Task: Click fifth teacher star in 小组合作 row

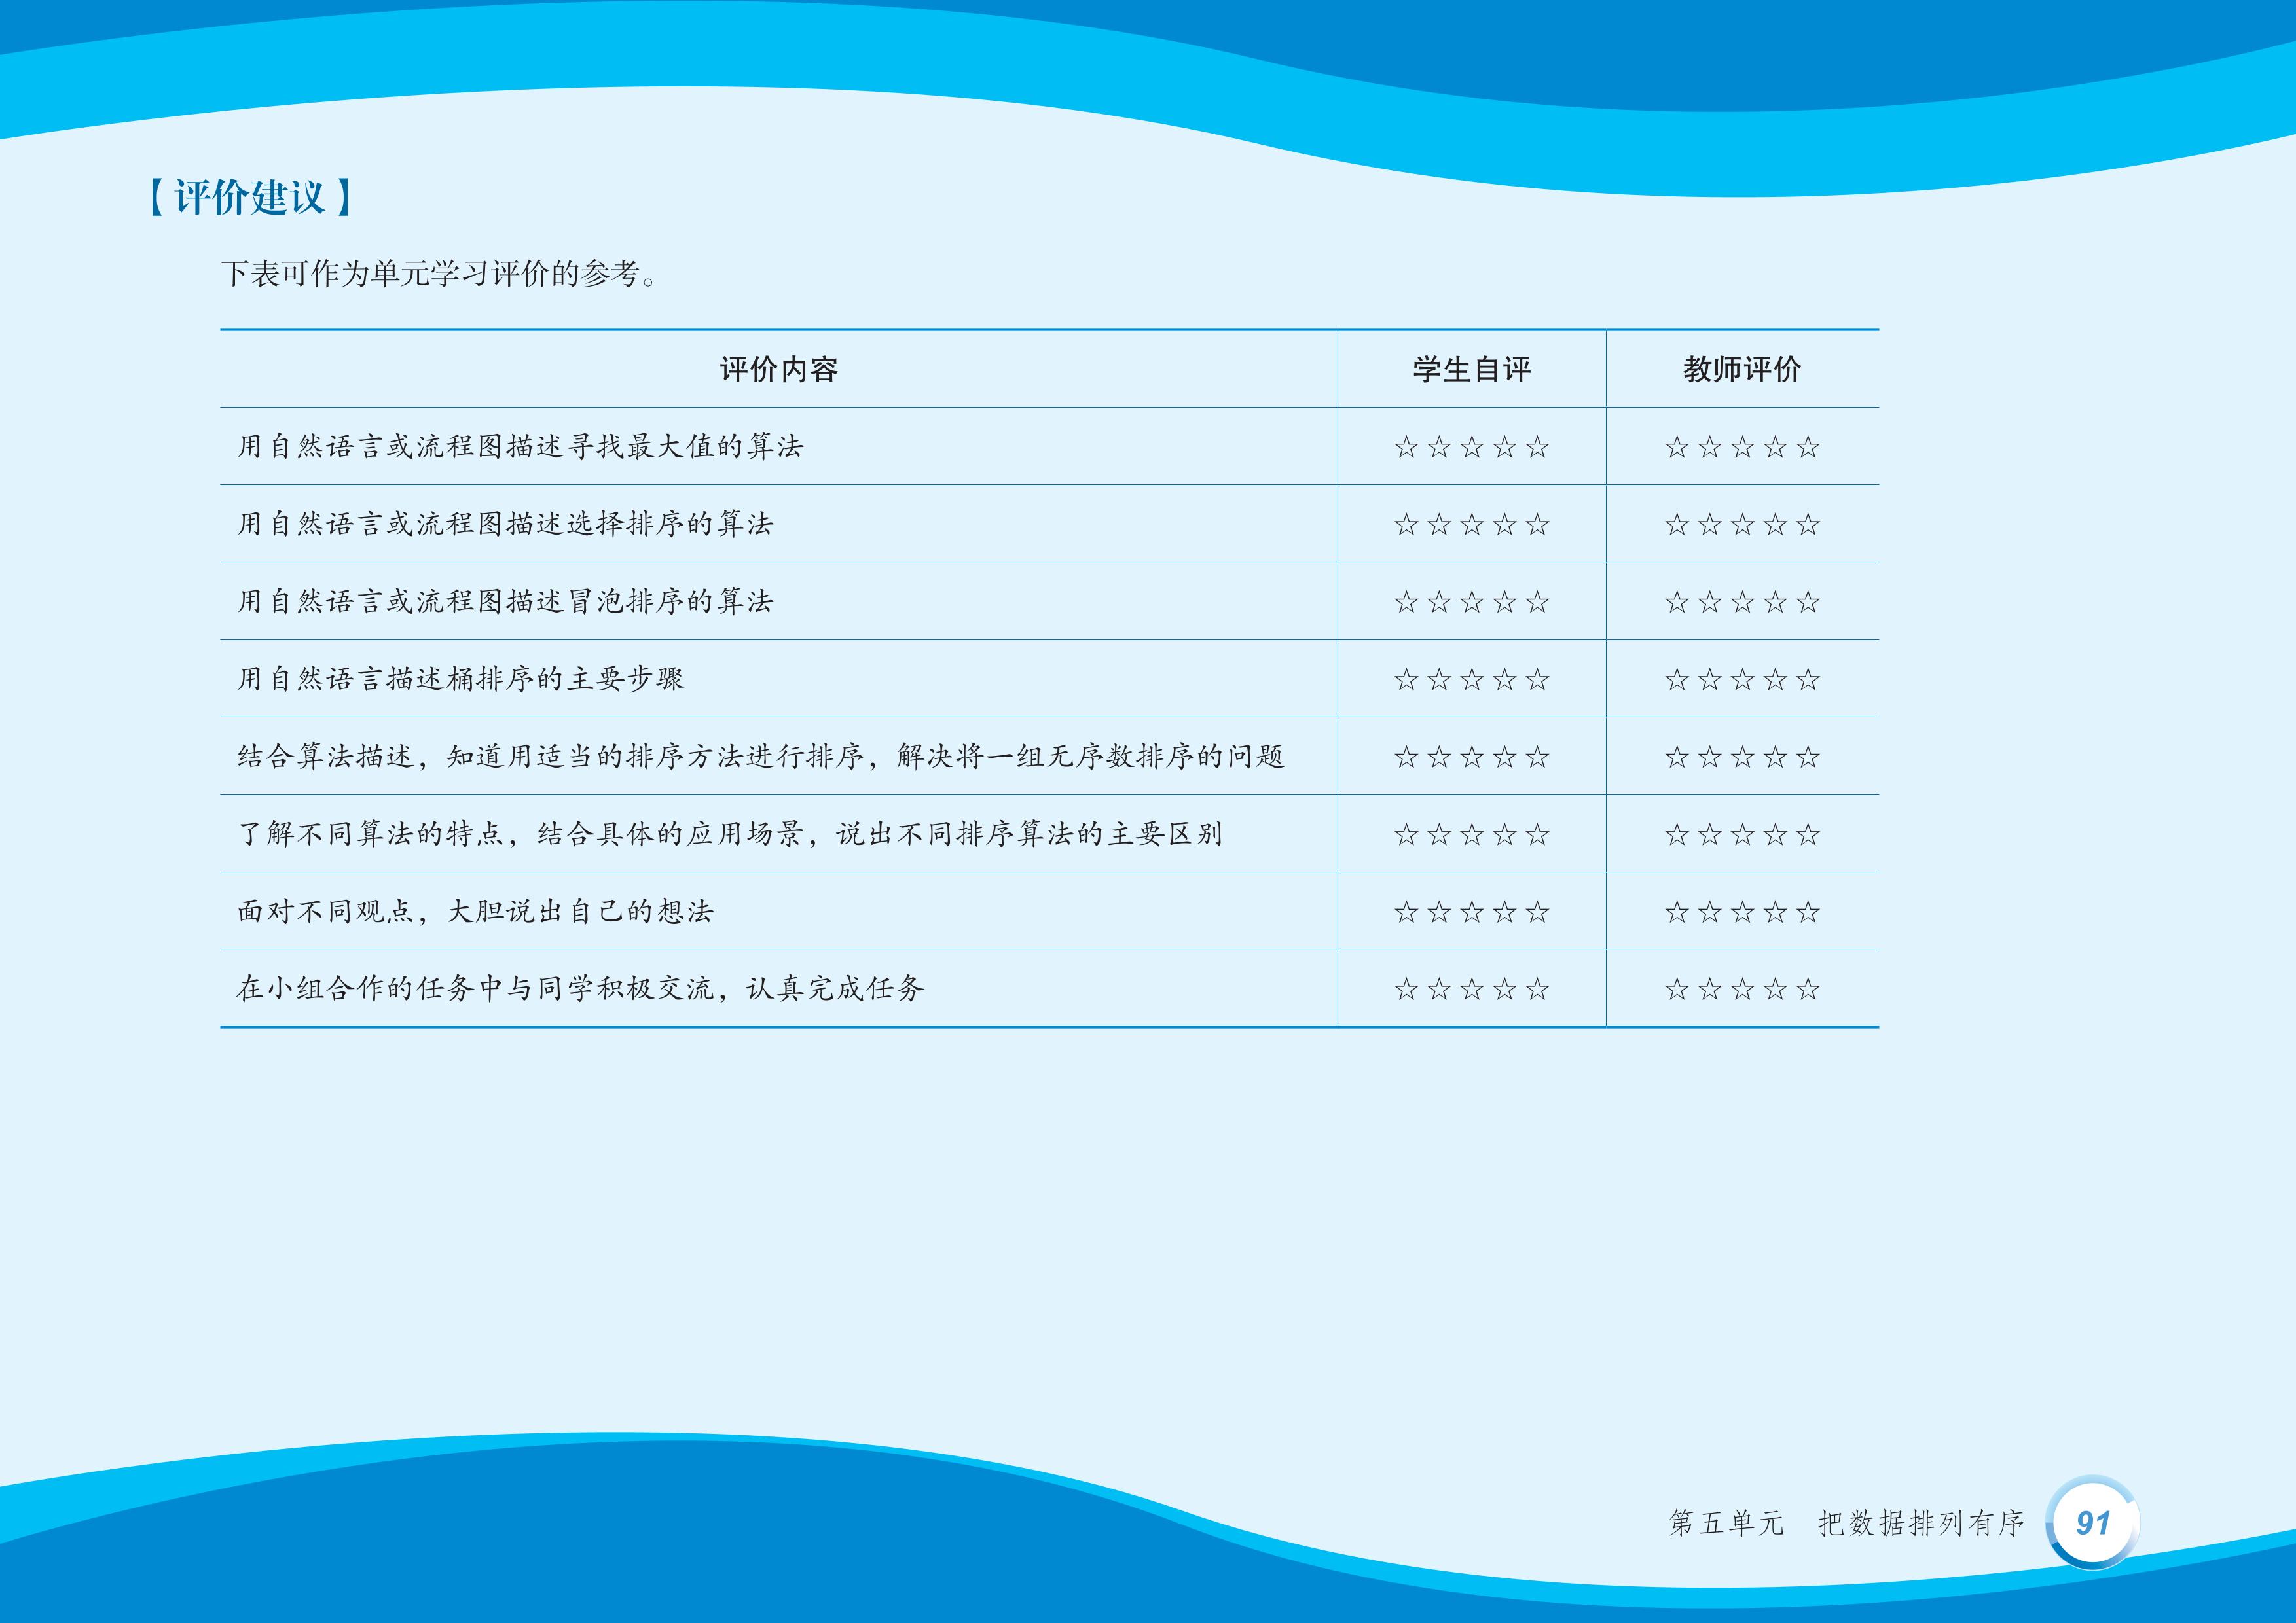Action: pyautogui.click(x=1808, y=990)
